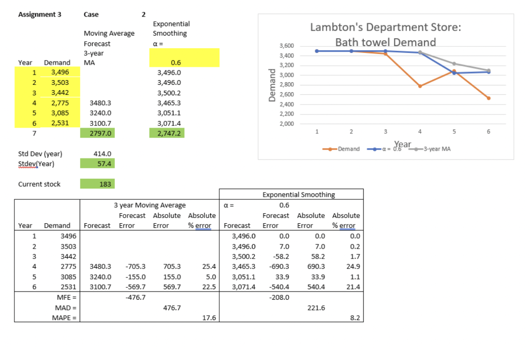The image size is (530, 350).
Task: Click the chart title Lambton's Department Store
Action: 385,35
